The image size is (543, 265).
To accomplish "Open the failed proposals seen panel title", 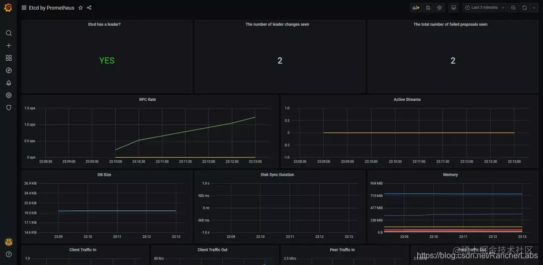I will click(x=450, y=25).
